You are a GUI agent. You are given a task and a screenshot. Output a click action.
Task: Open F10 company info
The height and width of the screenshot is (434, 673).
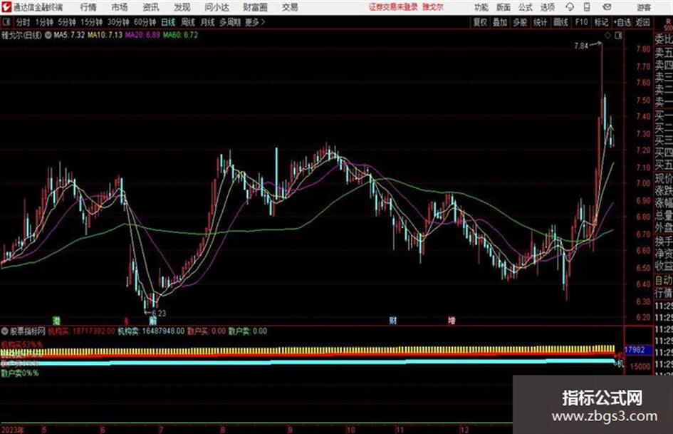click(581, 22)
